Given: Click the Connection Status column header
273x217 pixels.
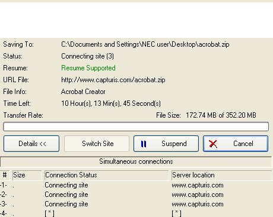Looking at the screenshot, I should click(x=106, y=175).
